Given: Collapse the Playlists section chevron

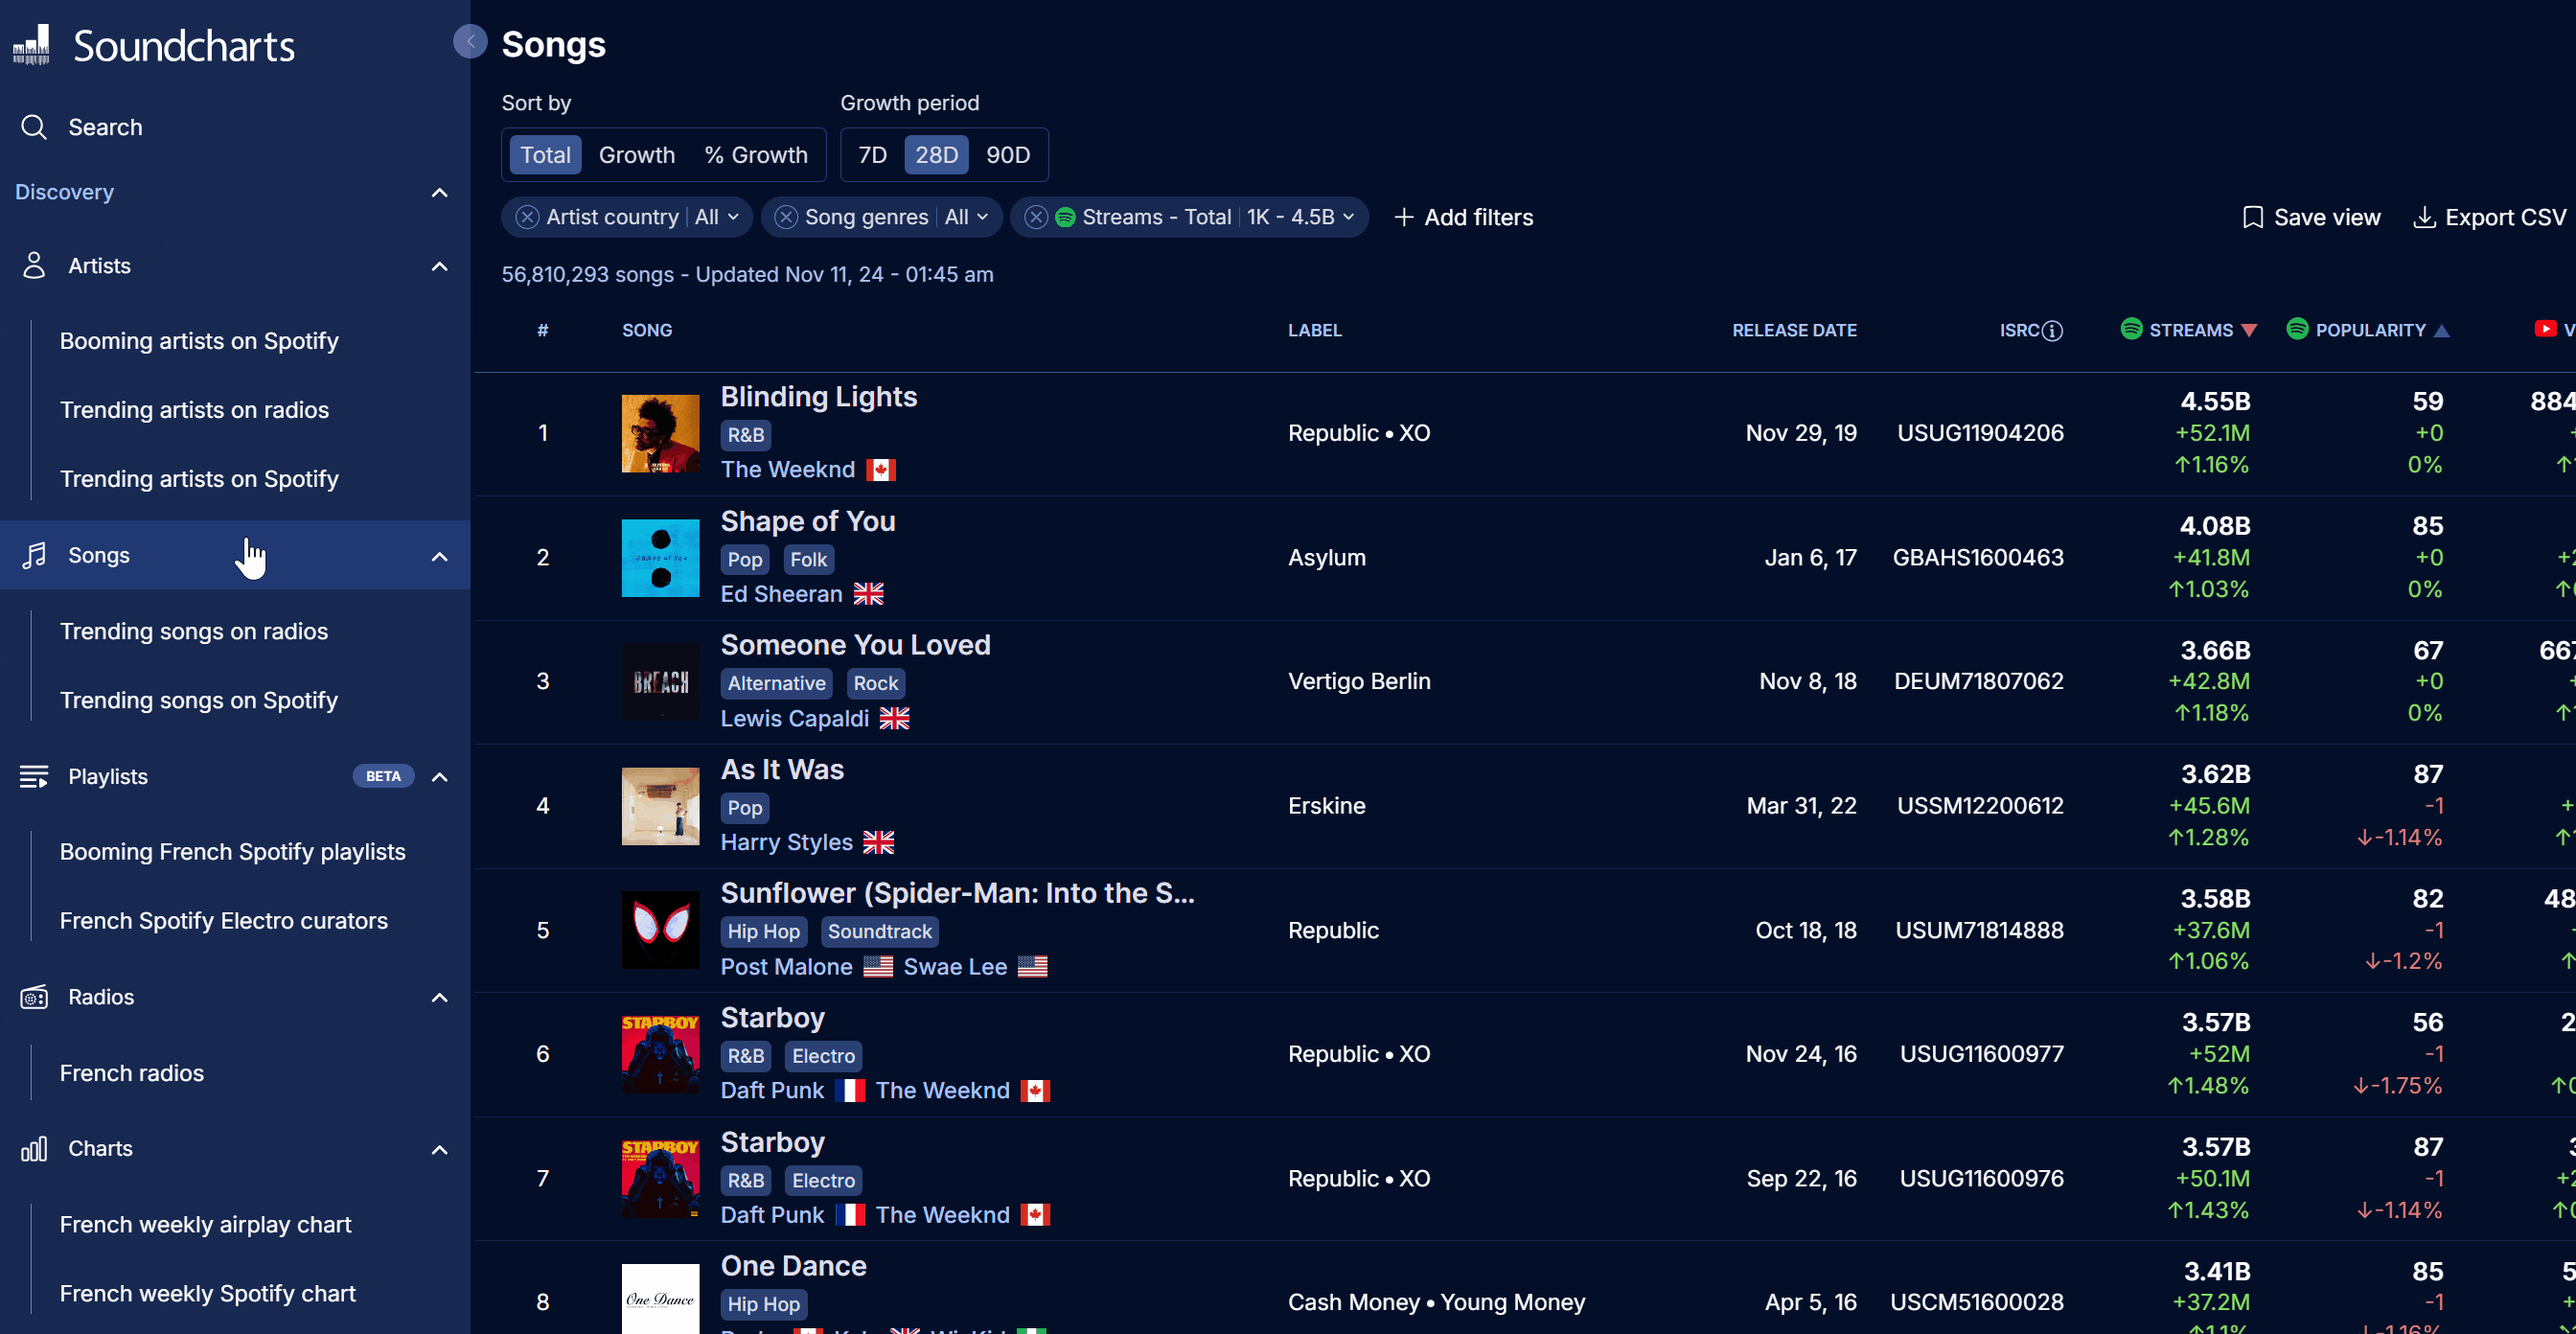Looking at the screenshot, I should (439, 777).
